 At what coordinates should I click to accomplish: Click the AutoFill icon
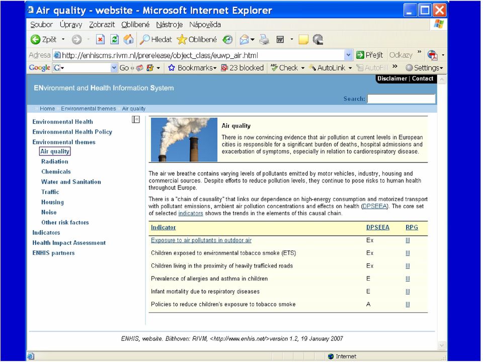pos(359,68)
